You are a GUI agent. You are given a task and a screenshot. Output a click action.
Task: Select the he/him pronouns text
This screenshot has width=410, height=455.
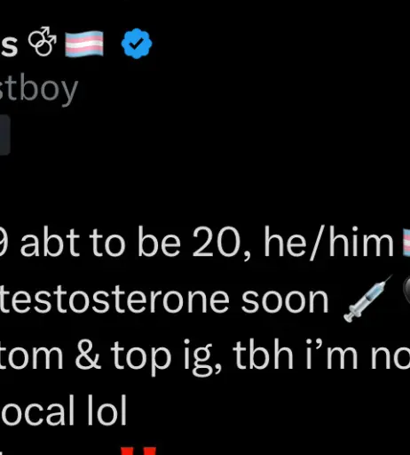point(328,243)
